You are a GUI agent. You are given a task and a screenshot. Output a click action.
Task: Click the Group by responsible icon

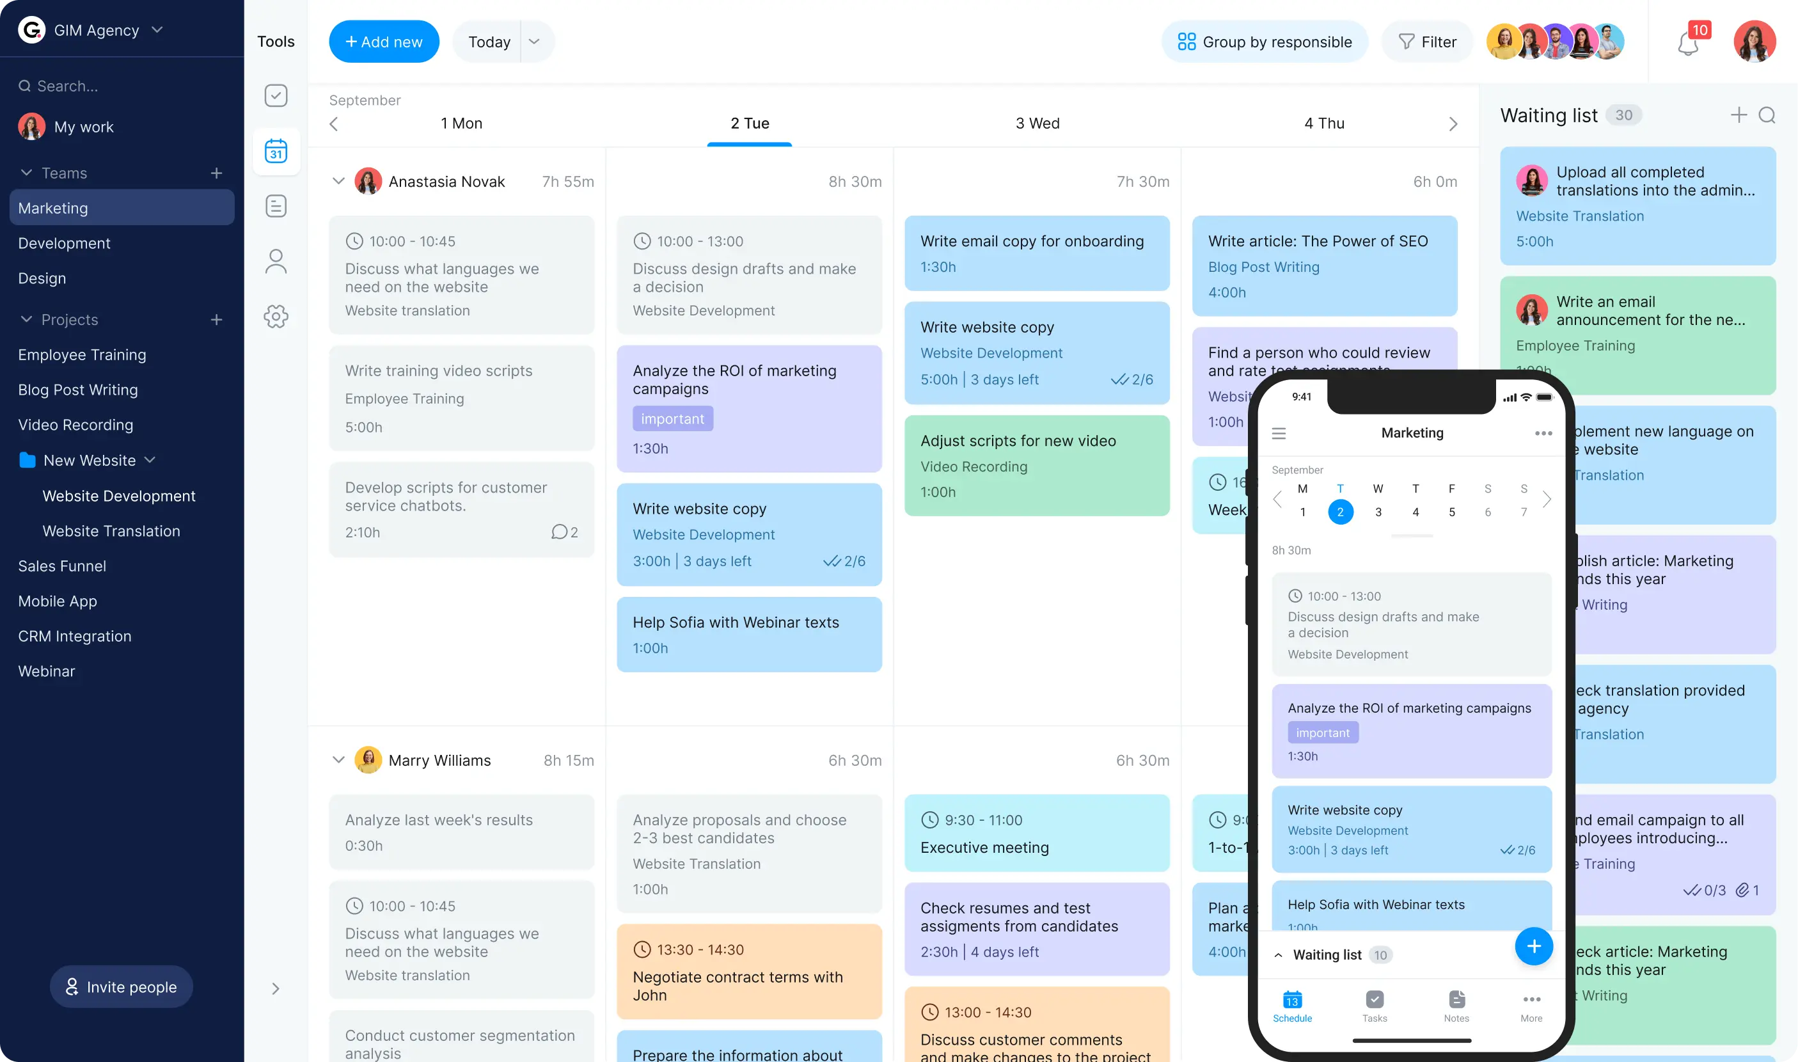tap(1185, 42)
